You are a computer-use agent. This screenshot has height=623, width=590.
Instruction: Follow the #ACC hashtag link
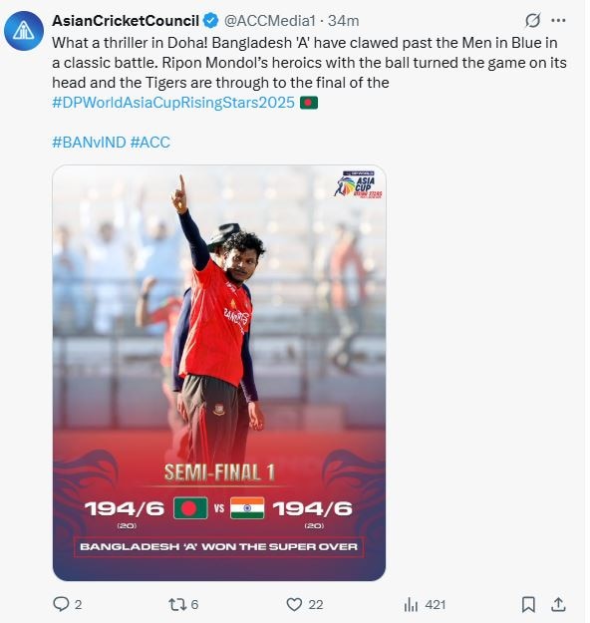coord(150,143)
